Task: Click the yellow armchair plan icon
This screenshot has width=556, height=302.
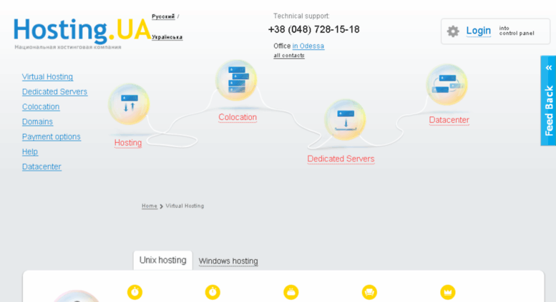Action: pyautogui.click(x=369, y=292)
